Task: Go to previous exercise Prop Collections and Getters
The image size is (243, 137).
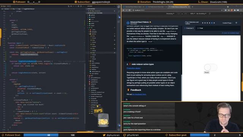Action: 192,23
